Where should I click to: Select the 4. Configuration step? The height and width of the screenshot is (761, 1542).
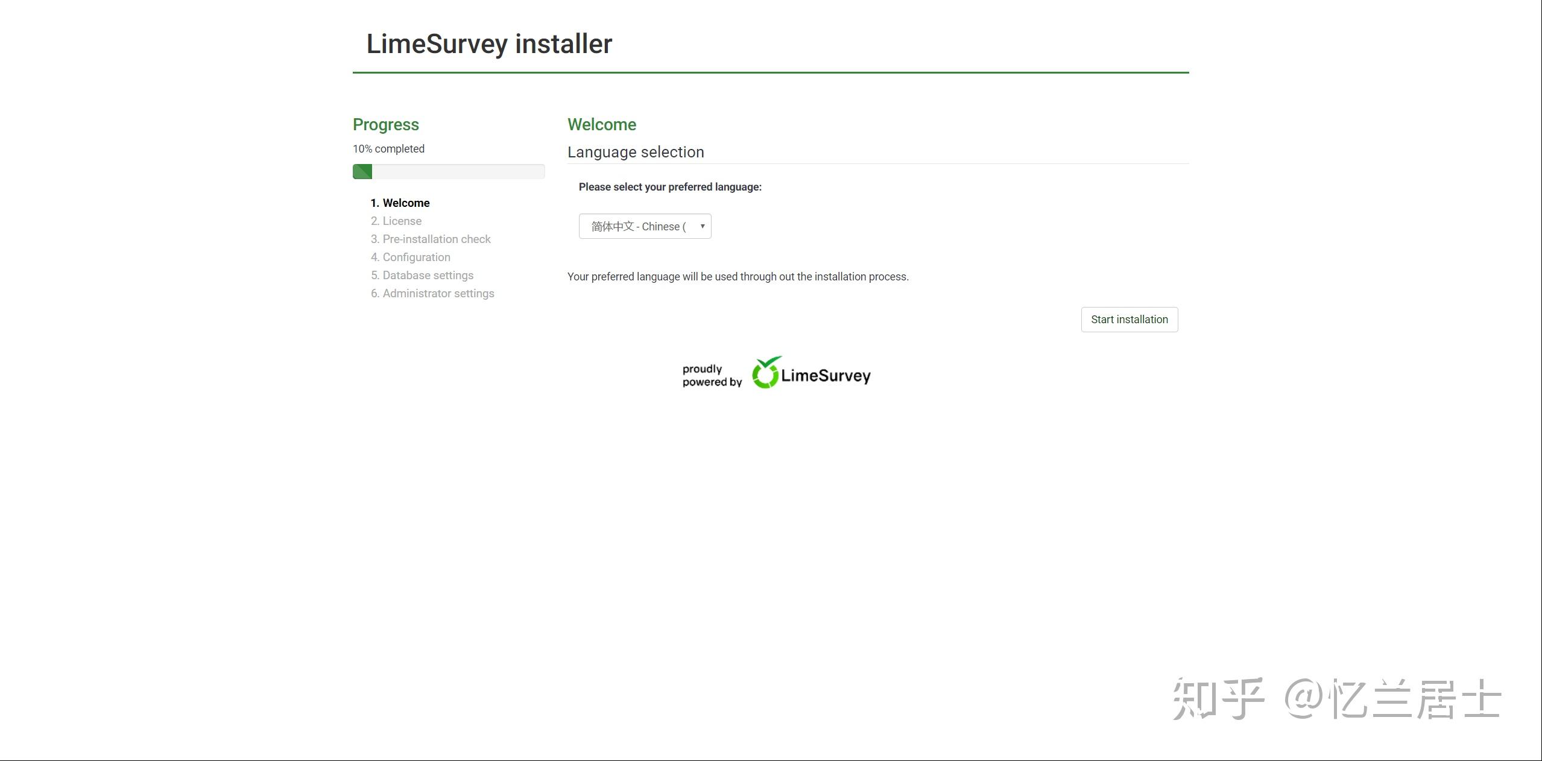(x=410, y=257)
